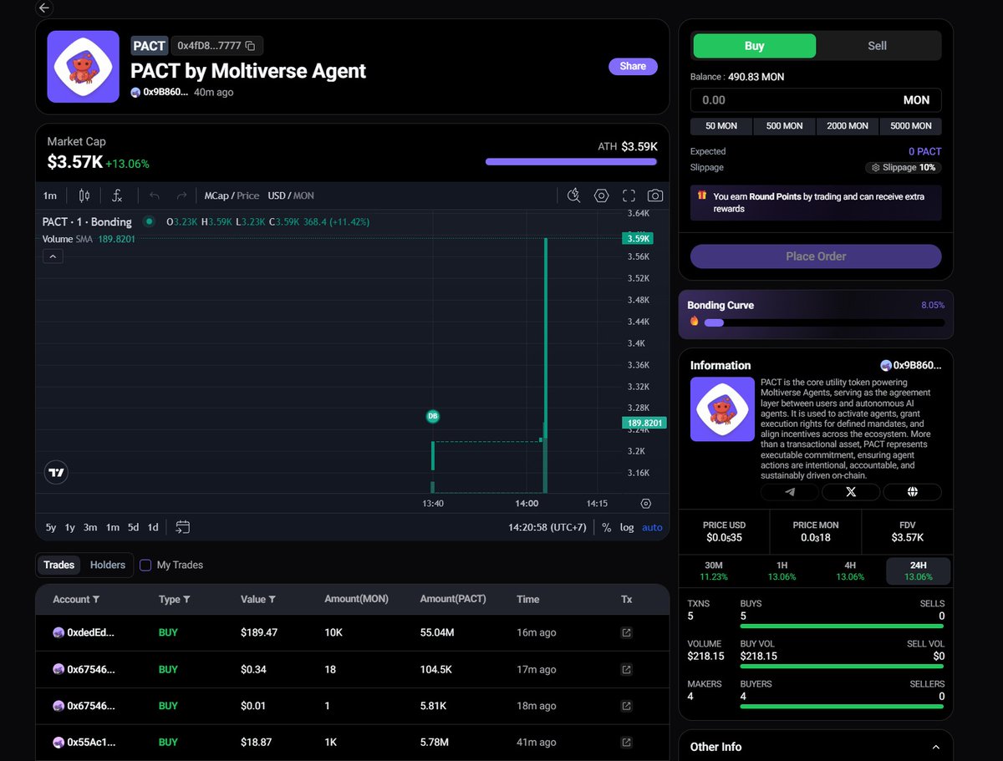Select the Buy tab
Image resolution: width=1003 pixels, height=761 pixels.
pos(754,46)
